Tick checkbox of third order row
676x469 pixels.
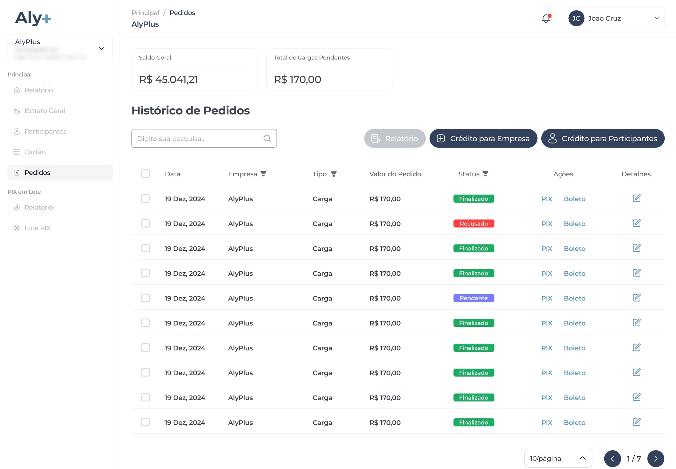click(x=146, y=248)
